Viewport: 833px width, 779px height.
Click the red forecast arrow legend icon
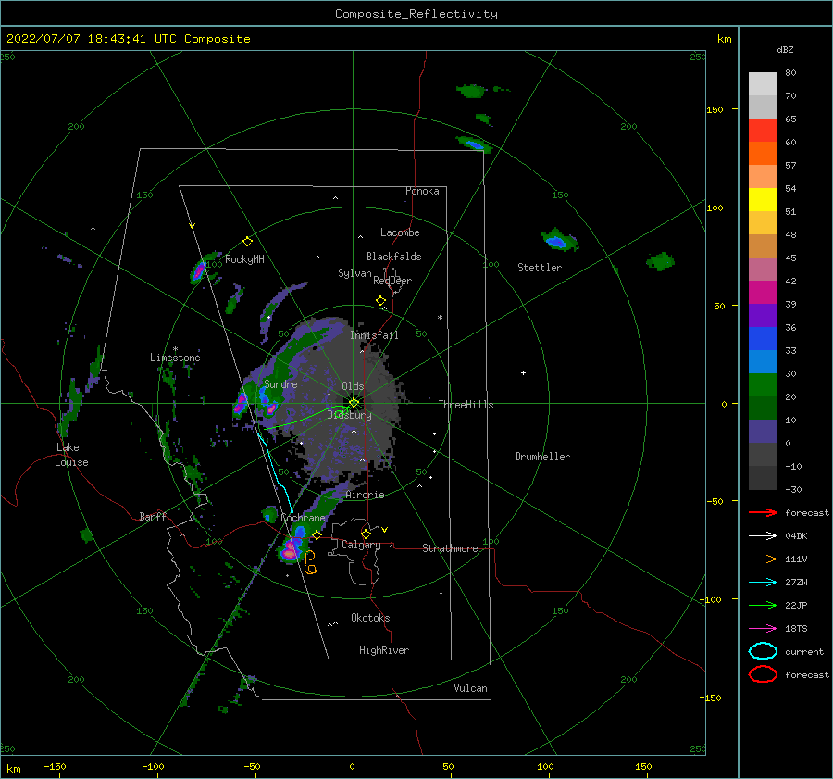[x=763, y=512]
